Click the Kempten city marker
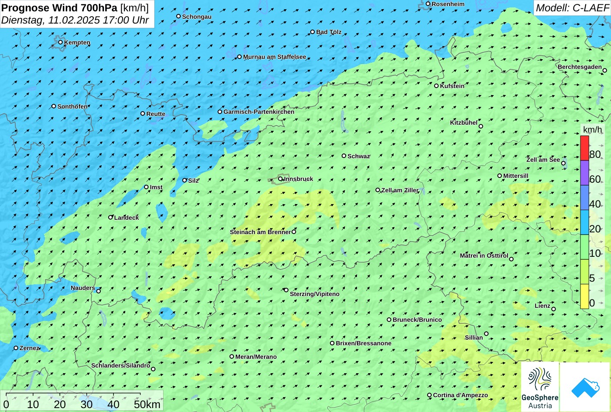Viewport: 611px width, 412px height. pyautogui.click(x=61, y=42)
